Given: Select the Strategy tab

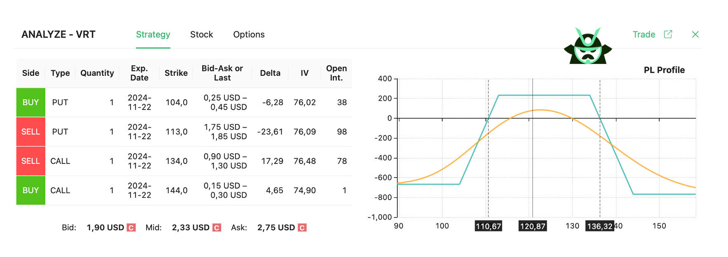Looking at the screenshot, I should 153,35.
